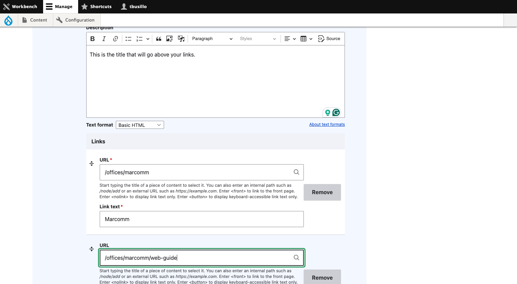Click the linked image insert icon
The image size is (517, 284).
tap(169, 39)
